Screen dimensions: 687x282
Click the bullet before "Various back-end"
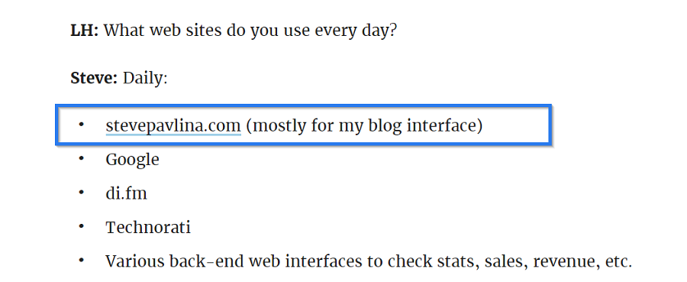81,261
